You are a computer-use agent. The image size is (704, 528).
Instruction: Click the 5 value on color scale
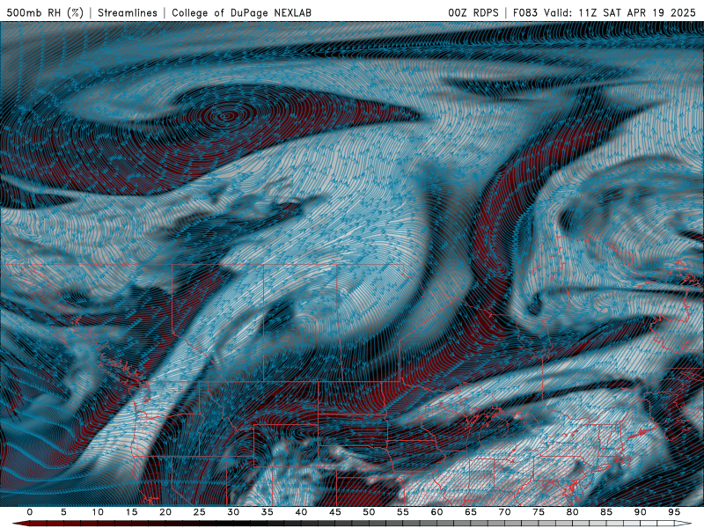(x=63, y=512)
